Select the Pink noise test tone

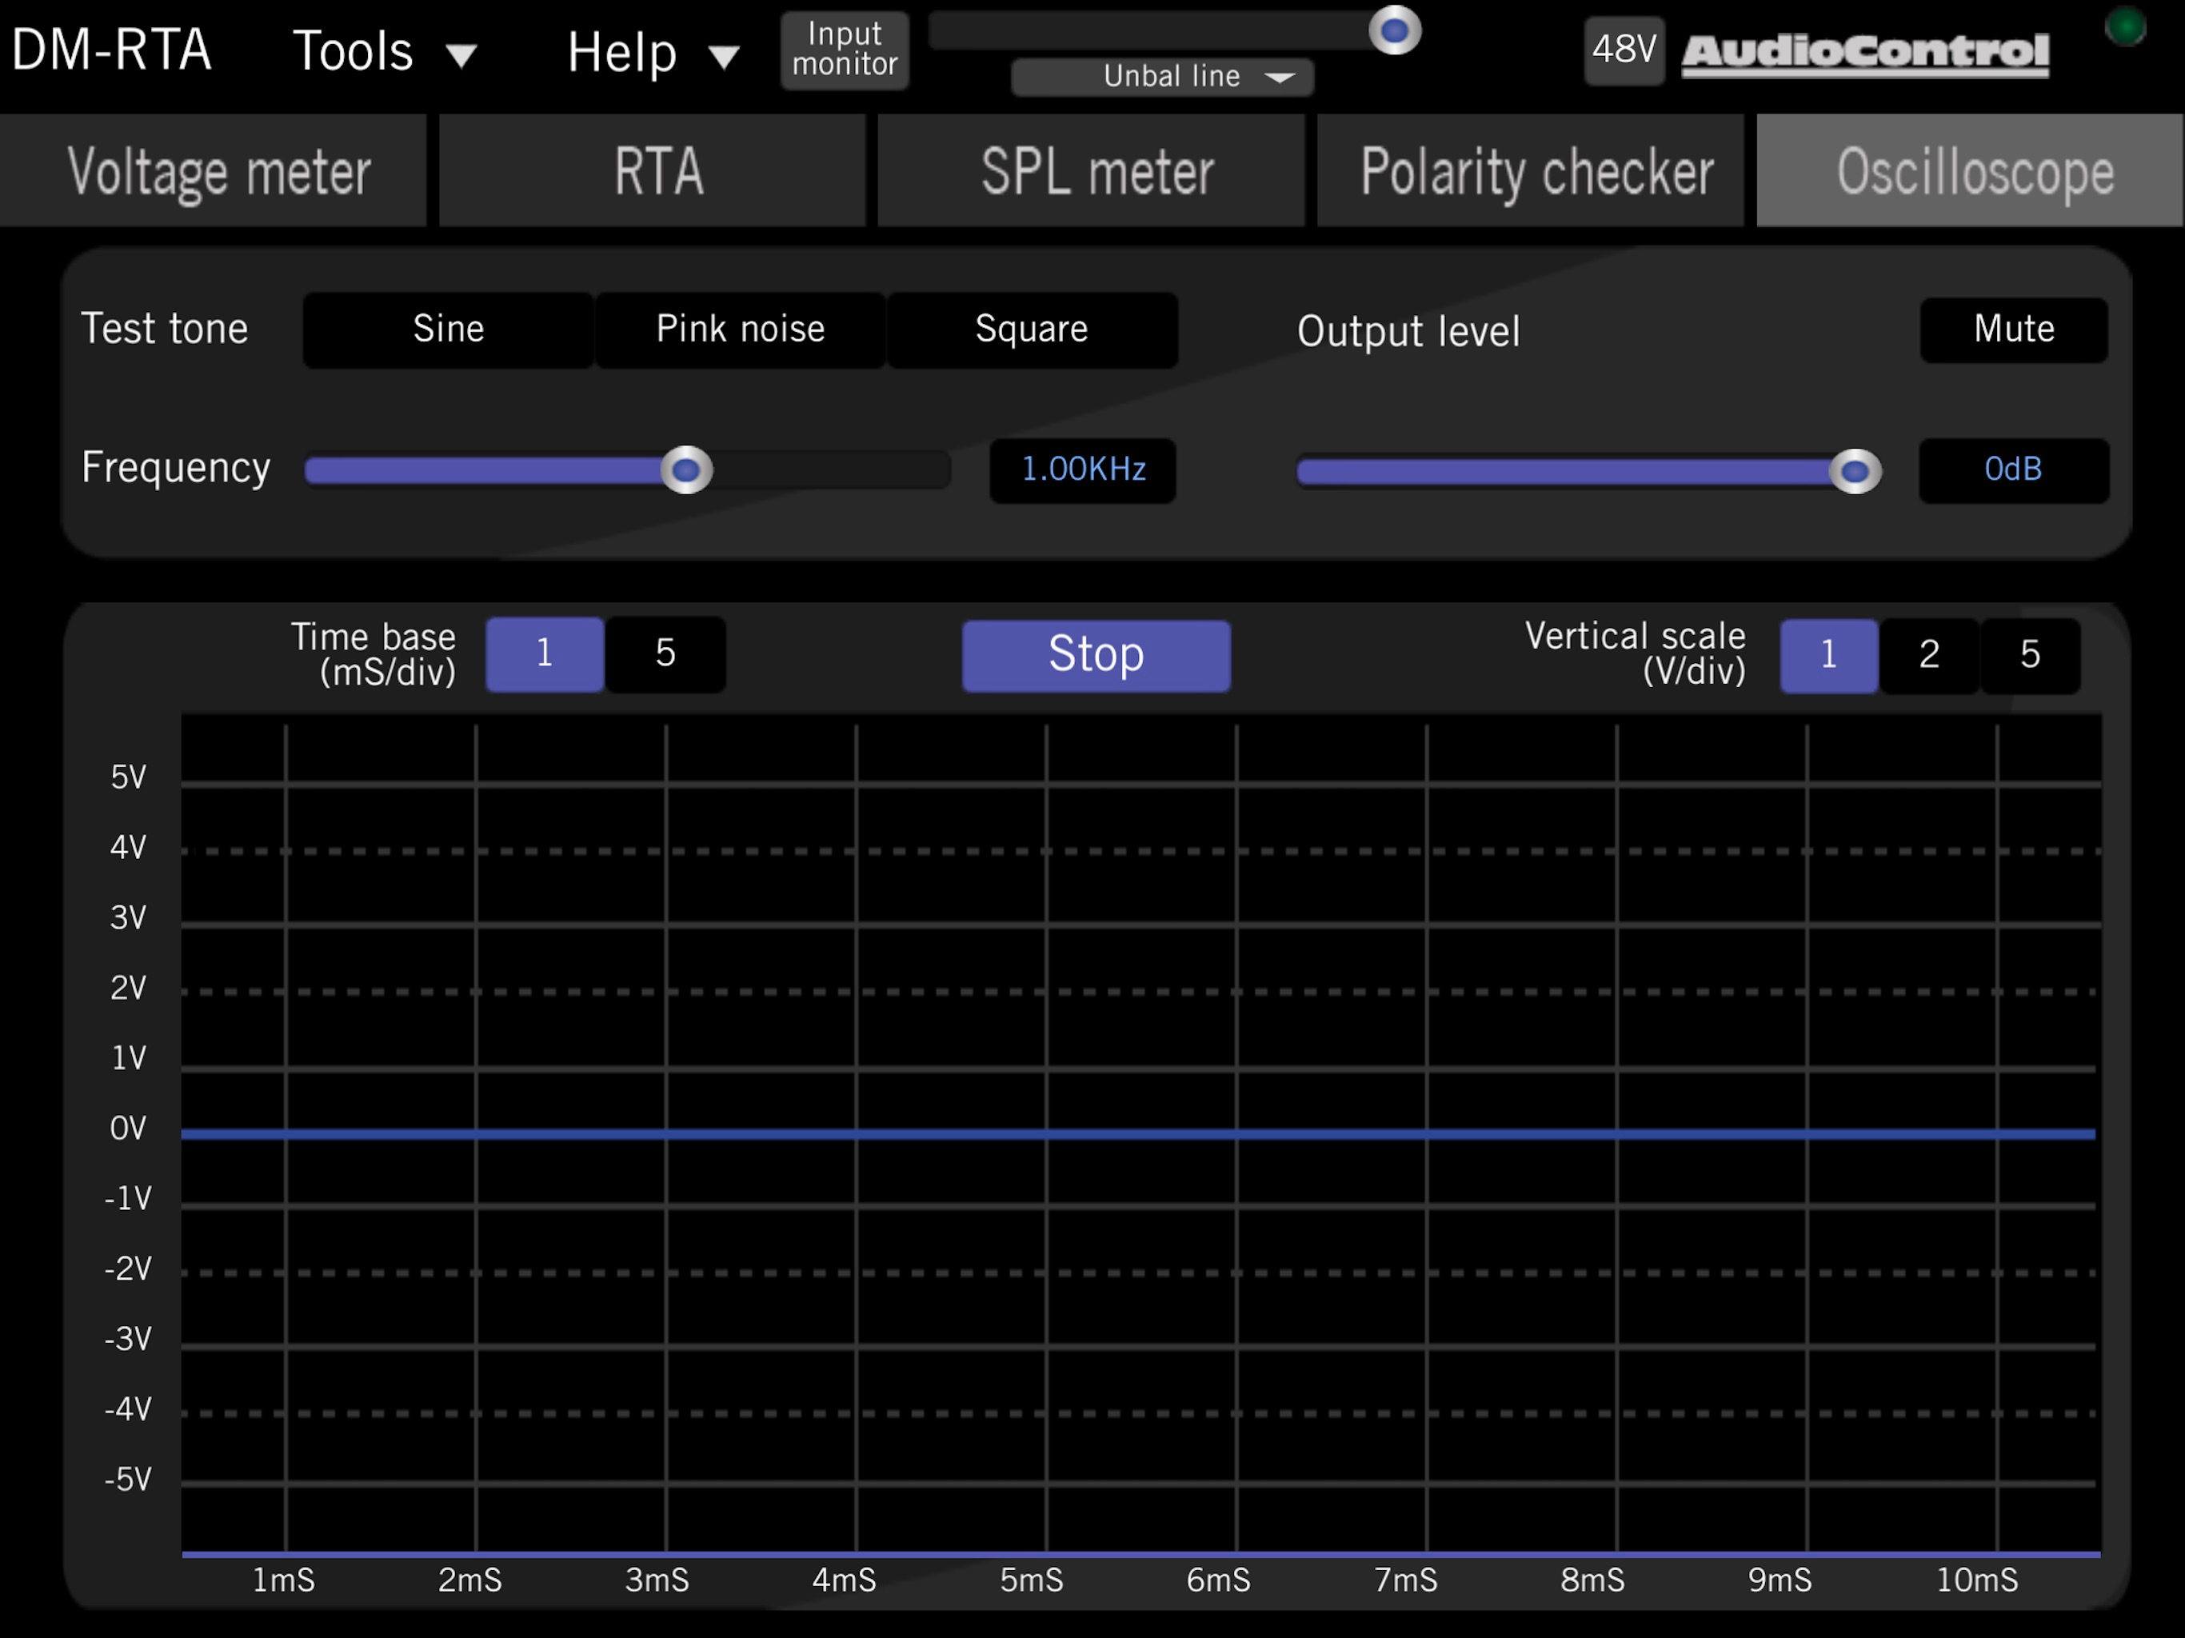pos(740,329)
